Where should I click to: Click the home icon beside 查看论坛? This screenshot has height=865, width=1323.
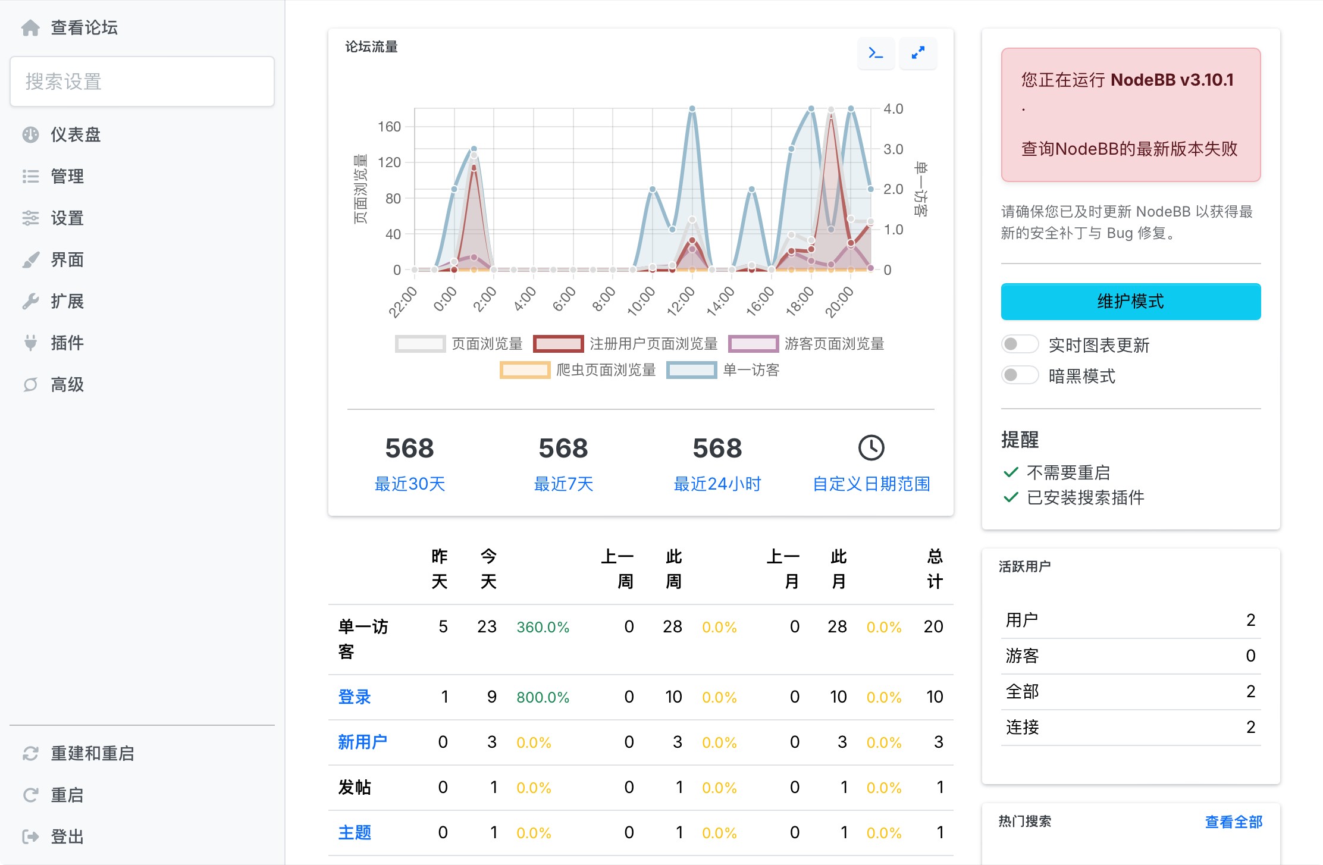tap(30, 28)
